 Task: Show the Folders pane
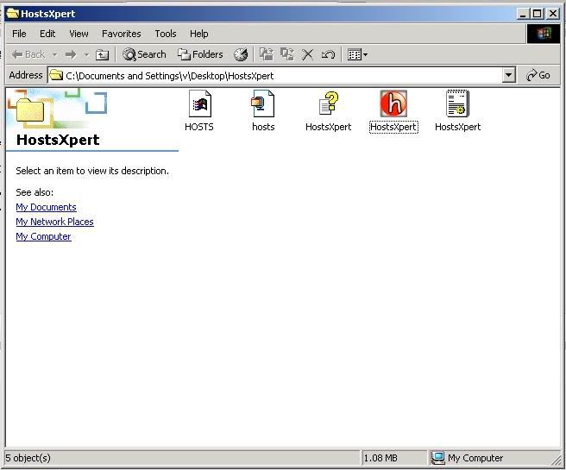pyautogui.click(x=200, y=54)
